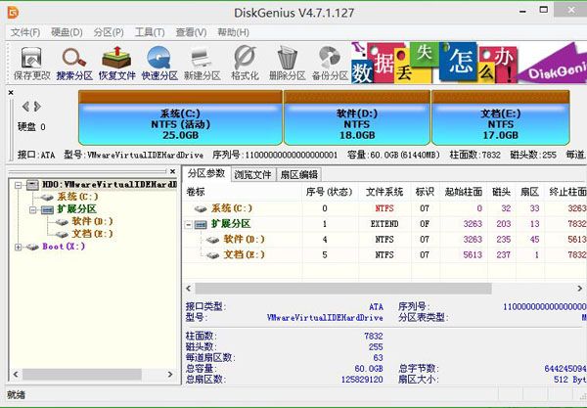Collapse 扩展分区 row in partition table
Image resolution: width=587 pixels, height=408 pixels.
189,225
